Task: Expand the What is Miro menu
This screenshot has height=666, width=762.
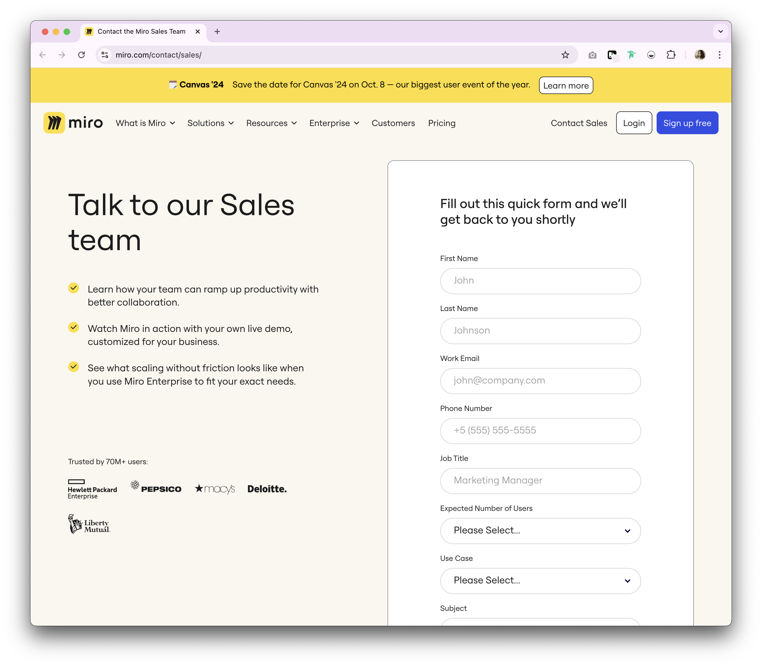Action: pos(145,123)
